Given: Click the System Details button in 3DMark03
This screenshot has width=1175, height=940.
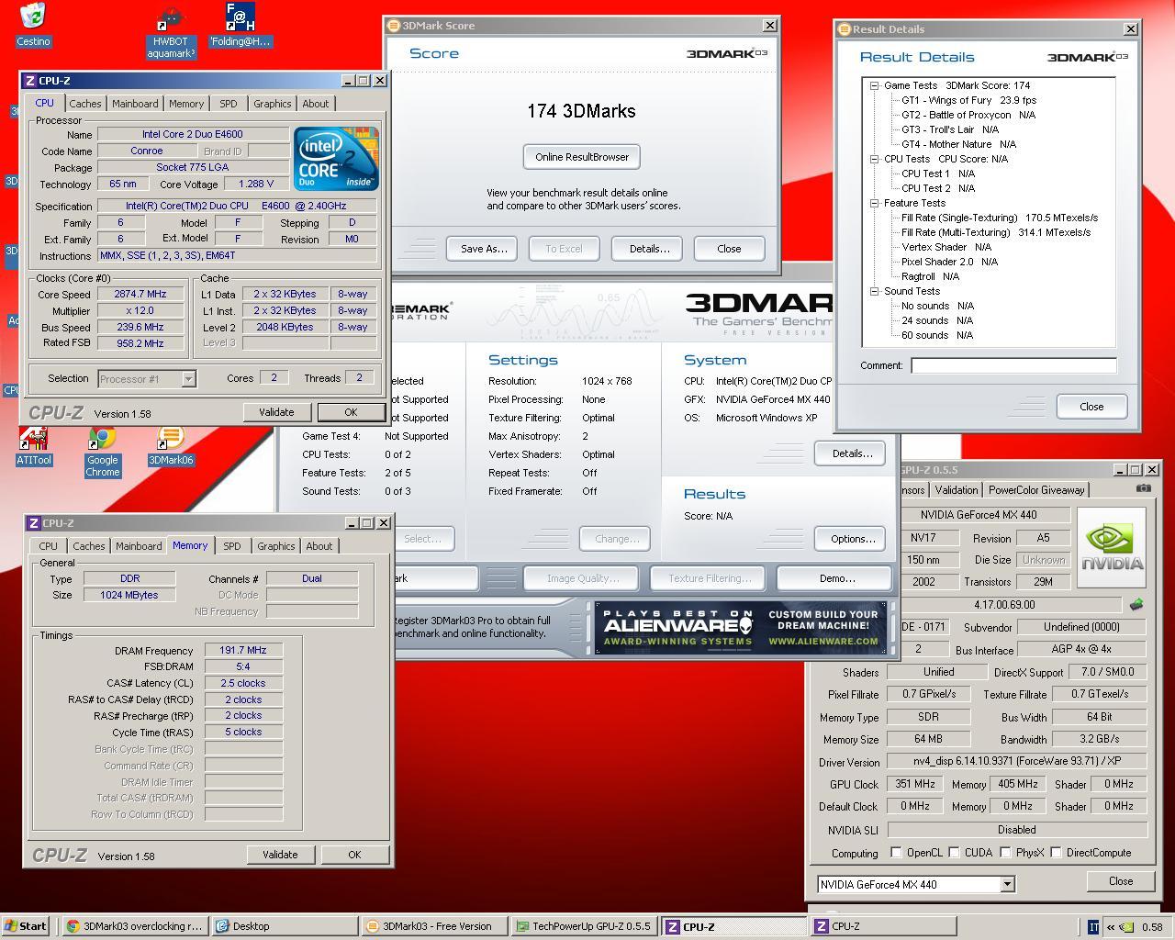Looking at the screenshot, I should pos(852,453).
